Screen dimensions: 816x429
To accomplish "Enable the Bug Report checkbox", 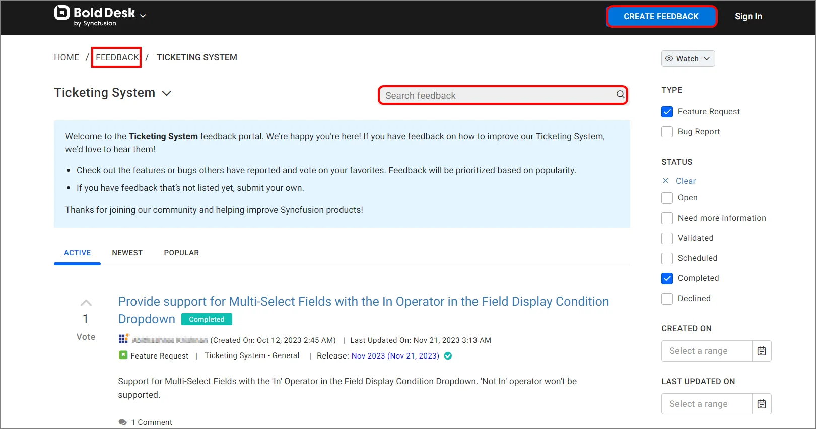I will click(x=667, y=132).
